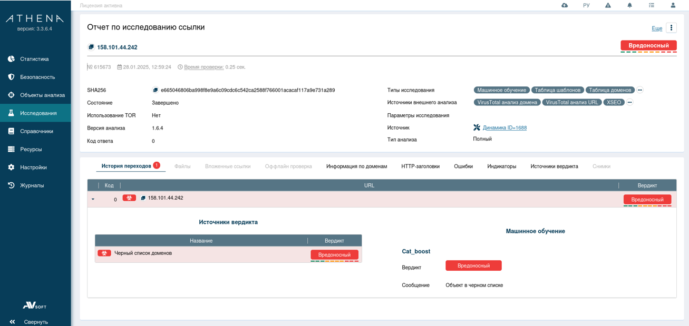Screen dimensions: 689x326
Task: Switch to the HTTP-заголовки tab
Action: coord(420,166)
